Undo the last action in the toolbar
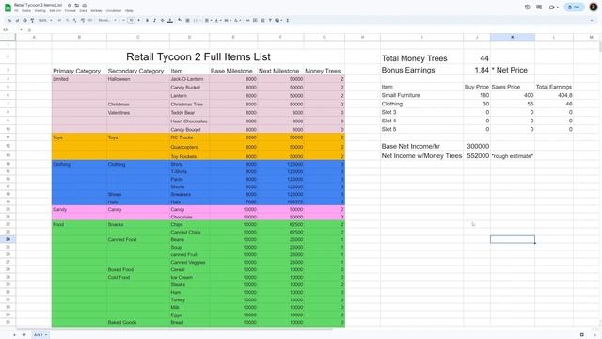 click(9, 20)
